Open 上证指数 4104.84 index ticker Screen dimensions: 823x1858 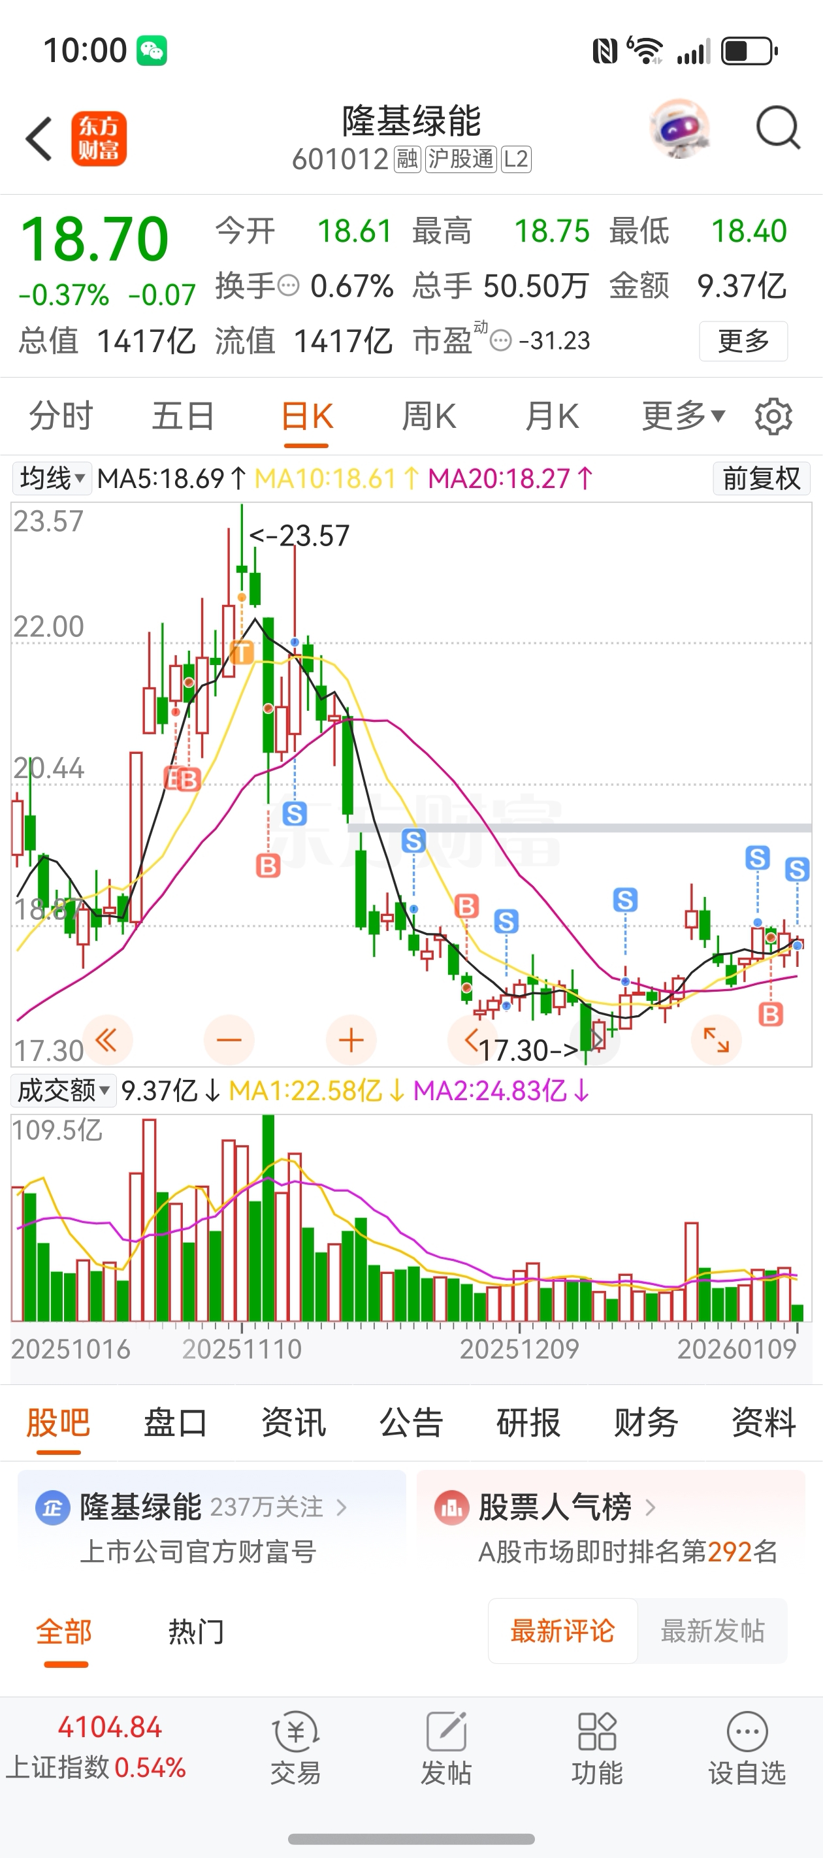96,1747
